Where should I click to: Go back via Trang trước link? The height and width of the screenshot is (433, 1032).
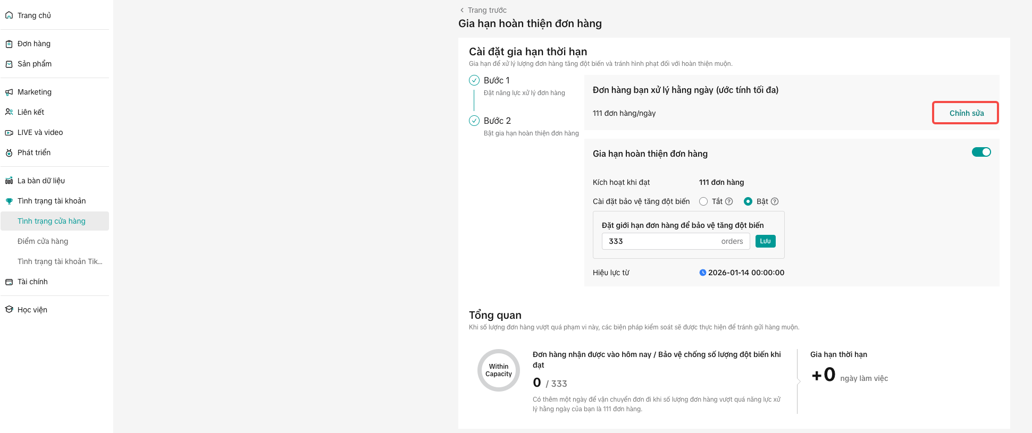483,10
